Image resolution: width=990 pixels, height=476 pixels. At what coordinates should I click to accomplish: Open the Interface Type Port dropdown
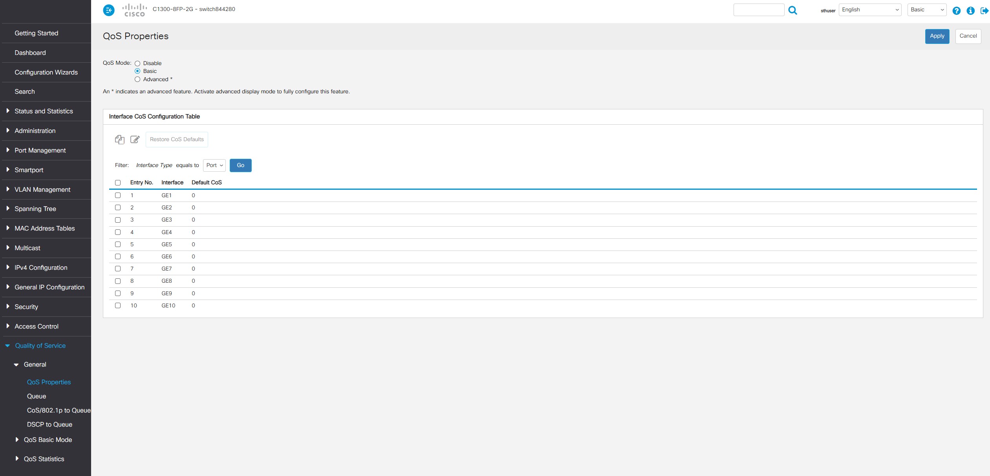pyautogui.click(x=214, y=165)
